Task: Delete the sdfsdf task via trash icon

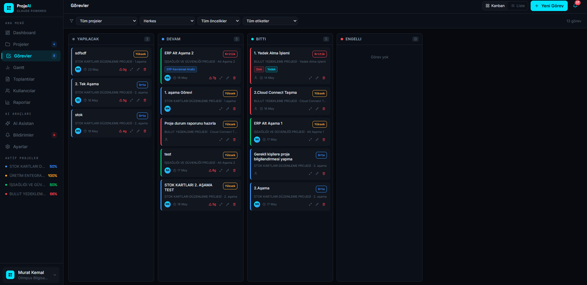Action: (x=145, y=69)
